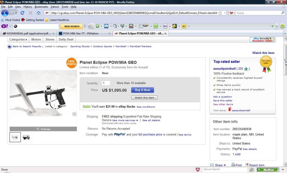This screenshot has width=287, height=173.
Task: Open the back history dropdown arrow
Action: click(16, 13)
